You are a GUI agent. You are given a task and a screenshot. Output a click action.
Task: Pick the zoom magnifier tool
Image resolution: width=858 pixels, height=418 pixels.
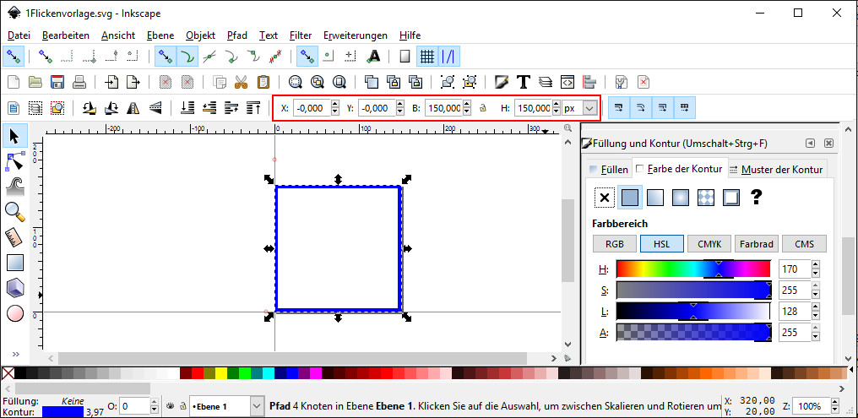[14, 211]
